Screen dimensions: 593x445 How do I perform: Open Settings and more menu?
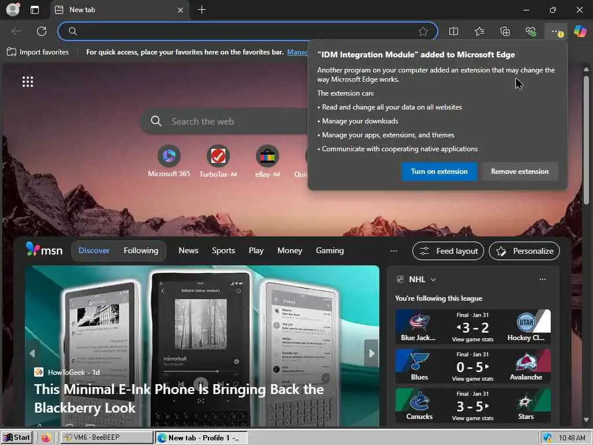pos(557,32)
